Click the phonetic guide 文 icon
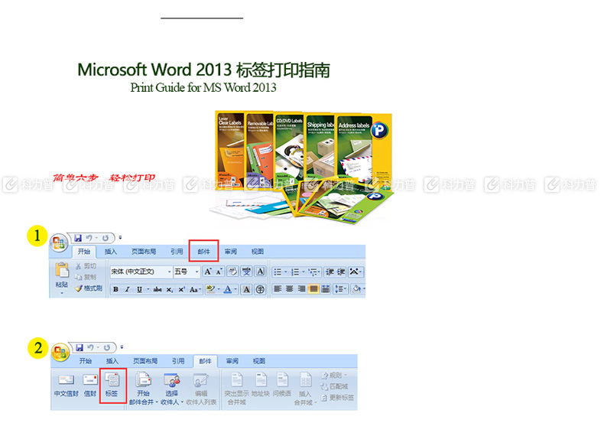The width and height of the screenshot is (604, 423). click(x=246, y=272)
